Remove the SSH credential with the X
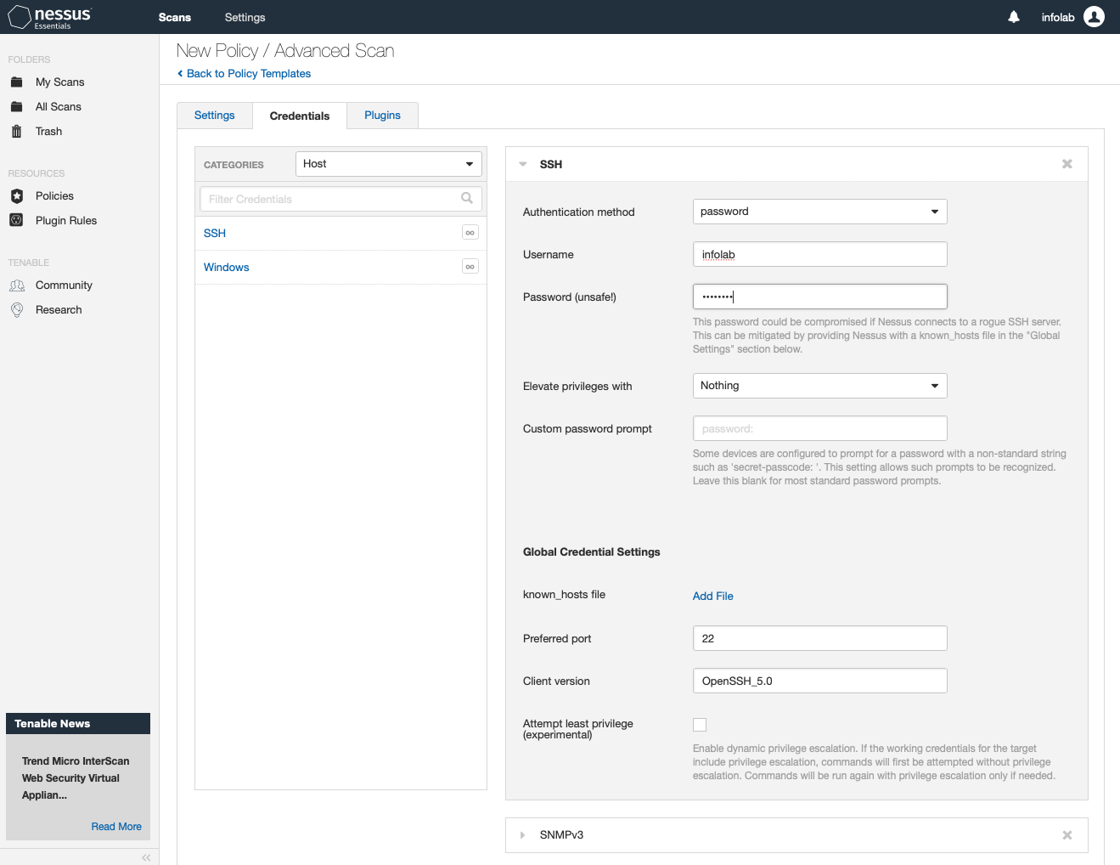 click(x=1067, y=164)
